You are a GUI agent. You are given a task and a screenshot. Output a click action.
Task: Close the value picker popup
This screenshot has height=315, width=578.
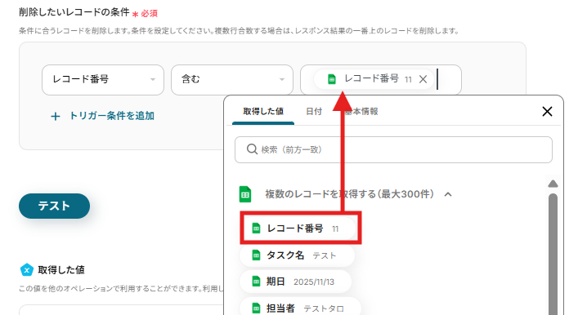548,111
